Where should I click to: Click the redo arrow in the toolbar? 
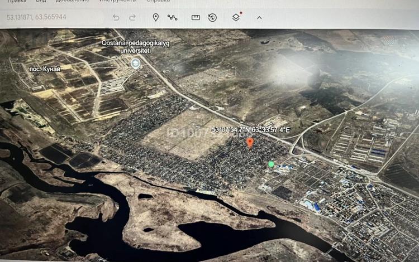[132, 18]
